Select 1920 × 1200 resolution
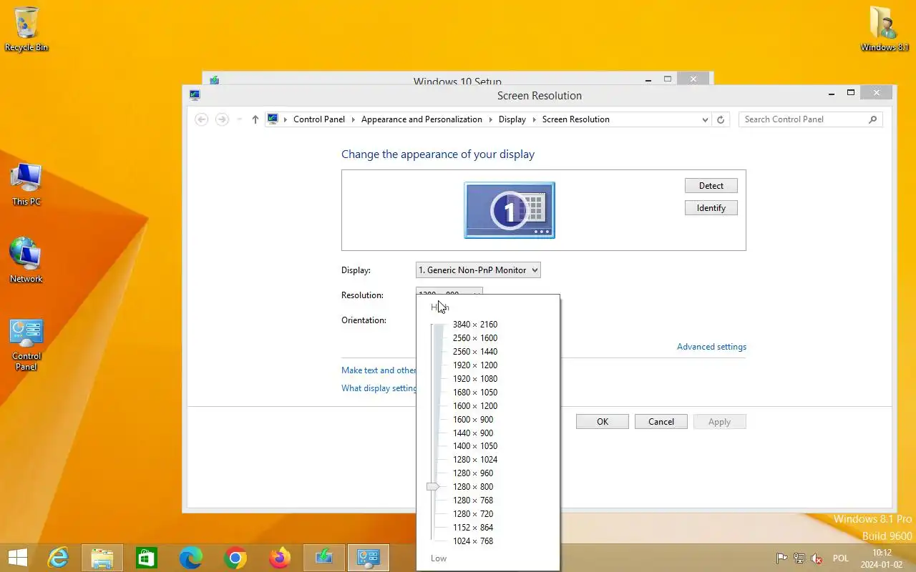Image resolution: width=916 pixels, height=572 pixels. [475, 365]
